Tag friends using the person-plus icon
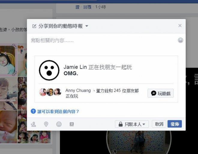The width and height of the screenshot is (198, 154). 33,124
